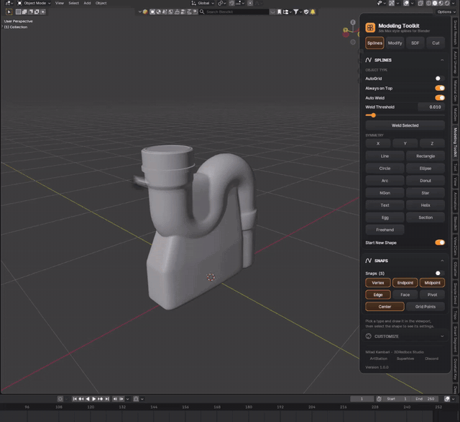Open the BlenderKit asset type sphere icon
Screen dimensions: 460x422
pyautogui.click(x=145, y=12)
